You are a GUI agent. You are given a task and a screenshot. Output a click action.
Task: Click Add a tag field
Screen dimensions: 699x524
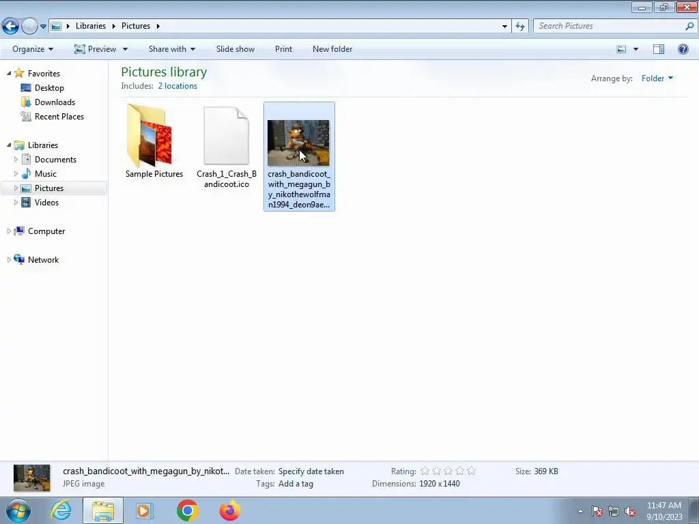pyautogui.click(x=296, y=484)
